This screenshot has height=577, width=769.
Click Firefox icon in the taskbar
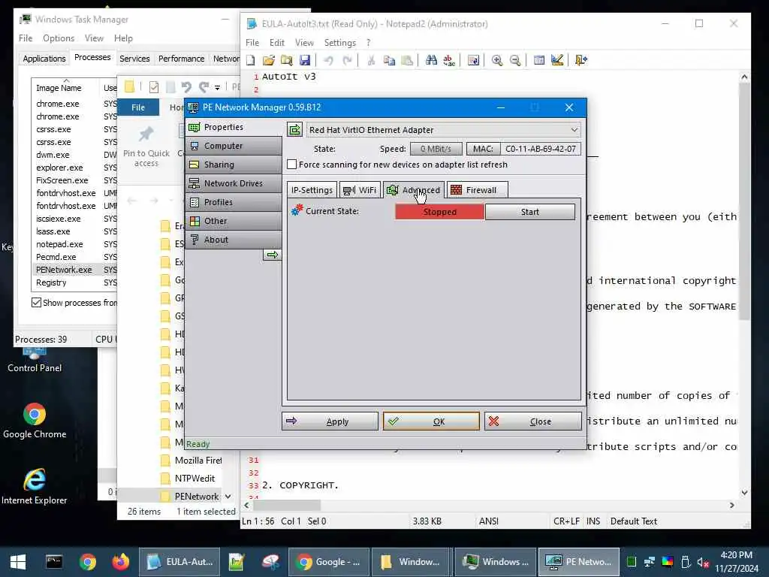(121, 562)
